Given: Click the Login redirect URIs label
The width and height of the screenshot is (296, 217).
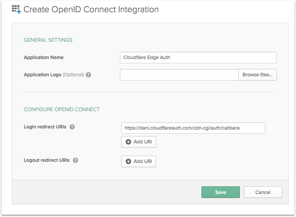Looking at the screenshot, I should click(x=45, y=127).
